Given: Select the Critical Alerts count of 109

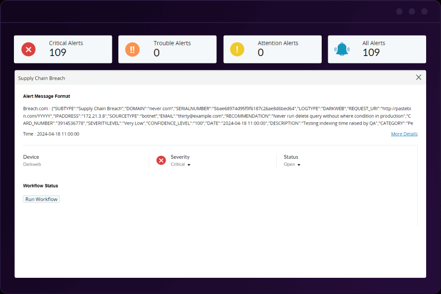Looking at the screenshot, I should pyautogui.click(x=58, y=53).
